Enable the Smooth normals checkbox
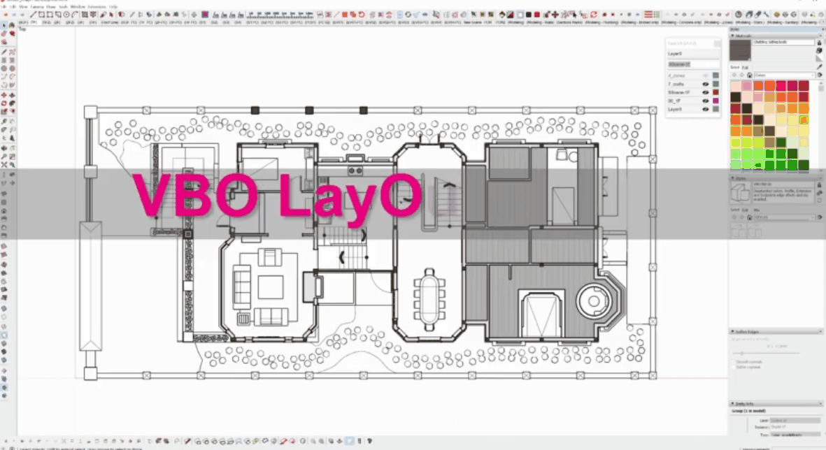Image resolution: width=826 pixels, height=450 pixels. click(734, 361)
